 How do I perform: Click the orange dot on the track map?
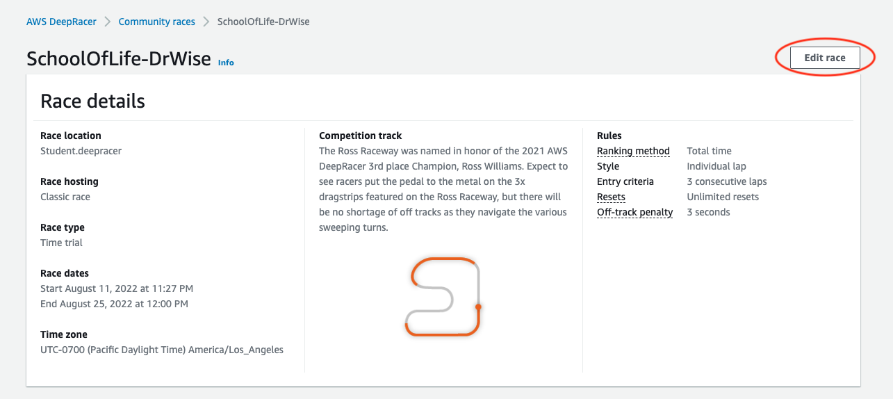click(x=478, y=307)
